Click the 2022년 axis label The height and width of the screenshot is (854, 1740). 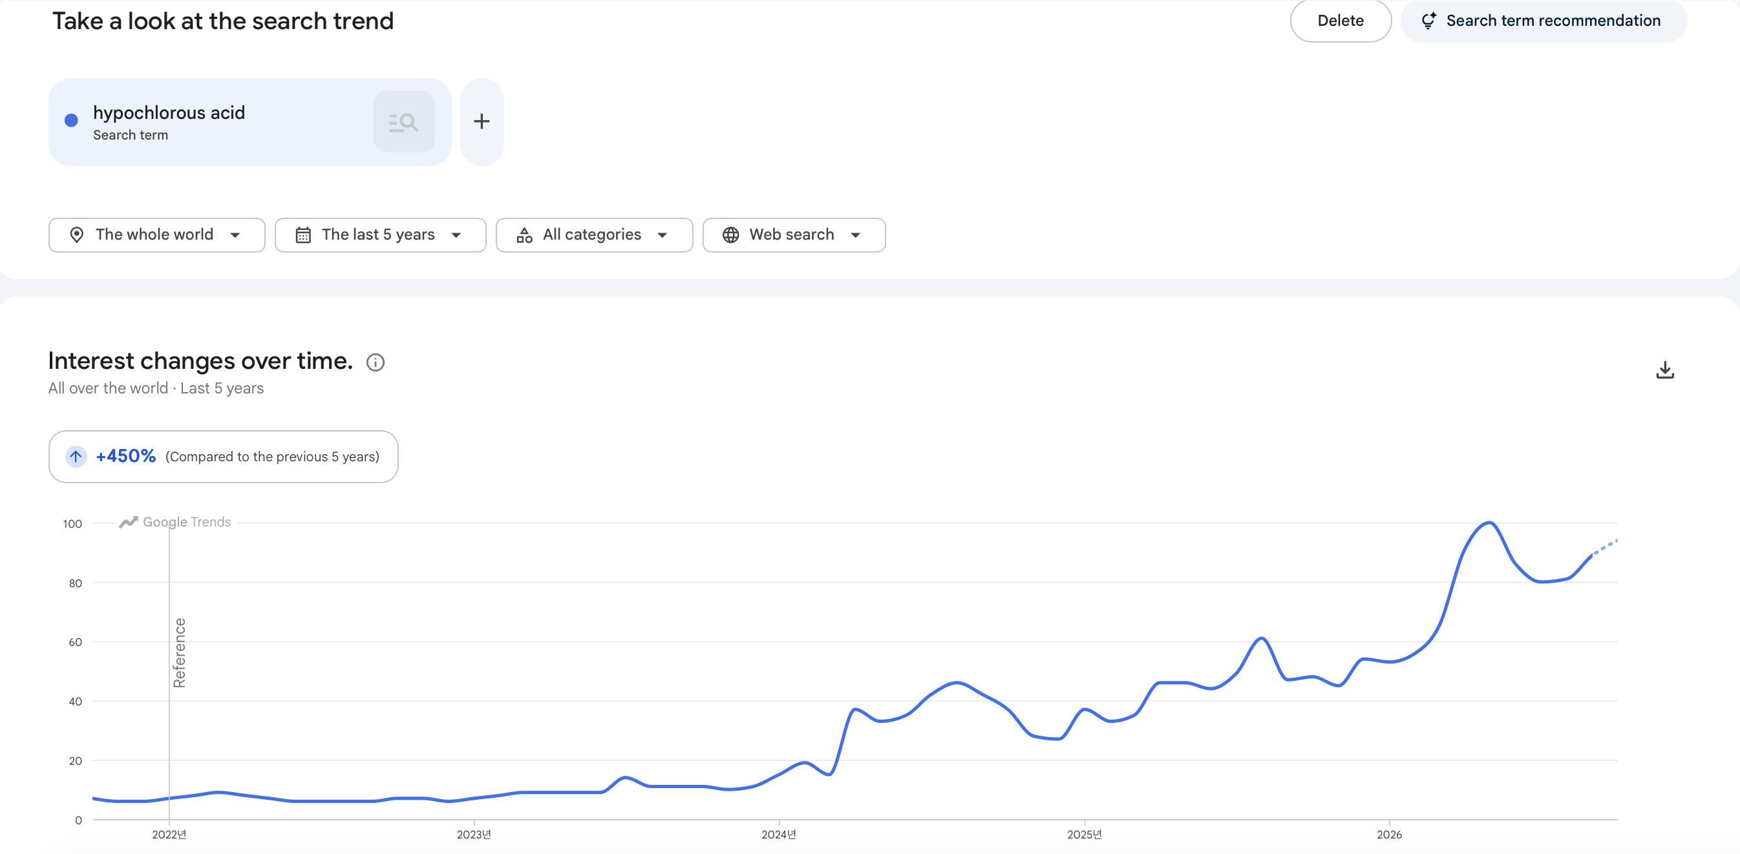coord(169,835)
